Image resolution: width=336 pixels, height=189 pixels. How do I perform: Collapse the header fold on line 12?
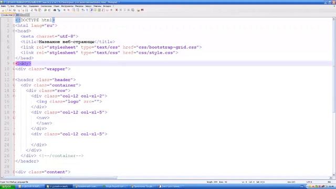coord(14,80)
